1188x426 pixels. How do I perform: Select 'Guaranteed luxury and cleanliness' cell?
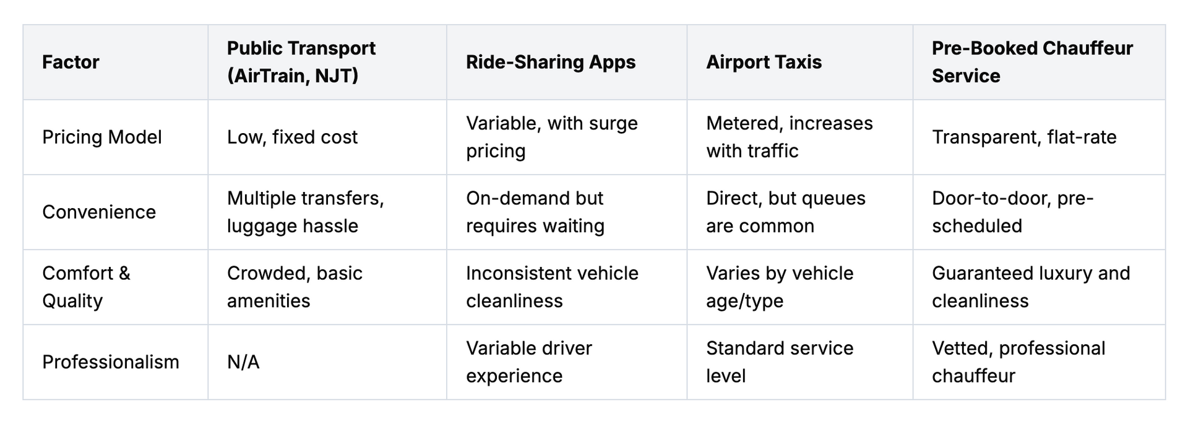tap(1039, 287)
